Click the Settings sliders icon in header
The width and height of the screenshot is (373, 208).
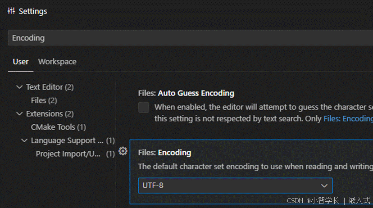[11, 10]
